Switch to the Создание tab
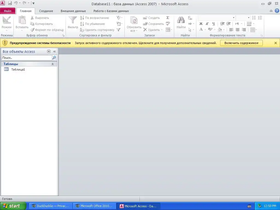This screenshot has height=210, width=280. (46, 11)
